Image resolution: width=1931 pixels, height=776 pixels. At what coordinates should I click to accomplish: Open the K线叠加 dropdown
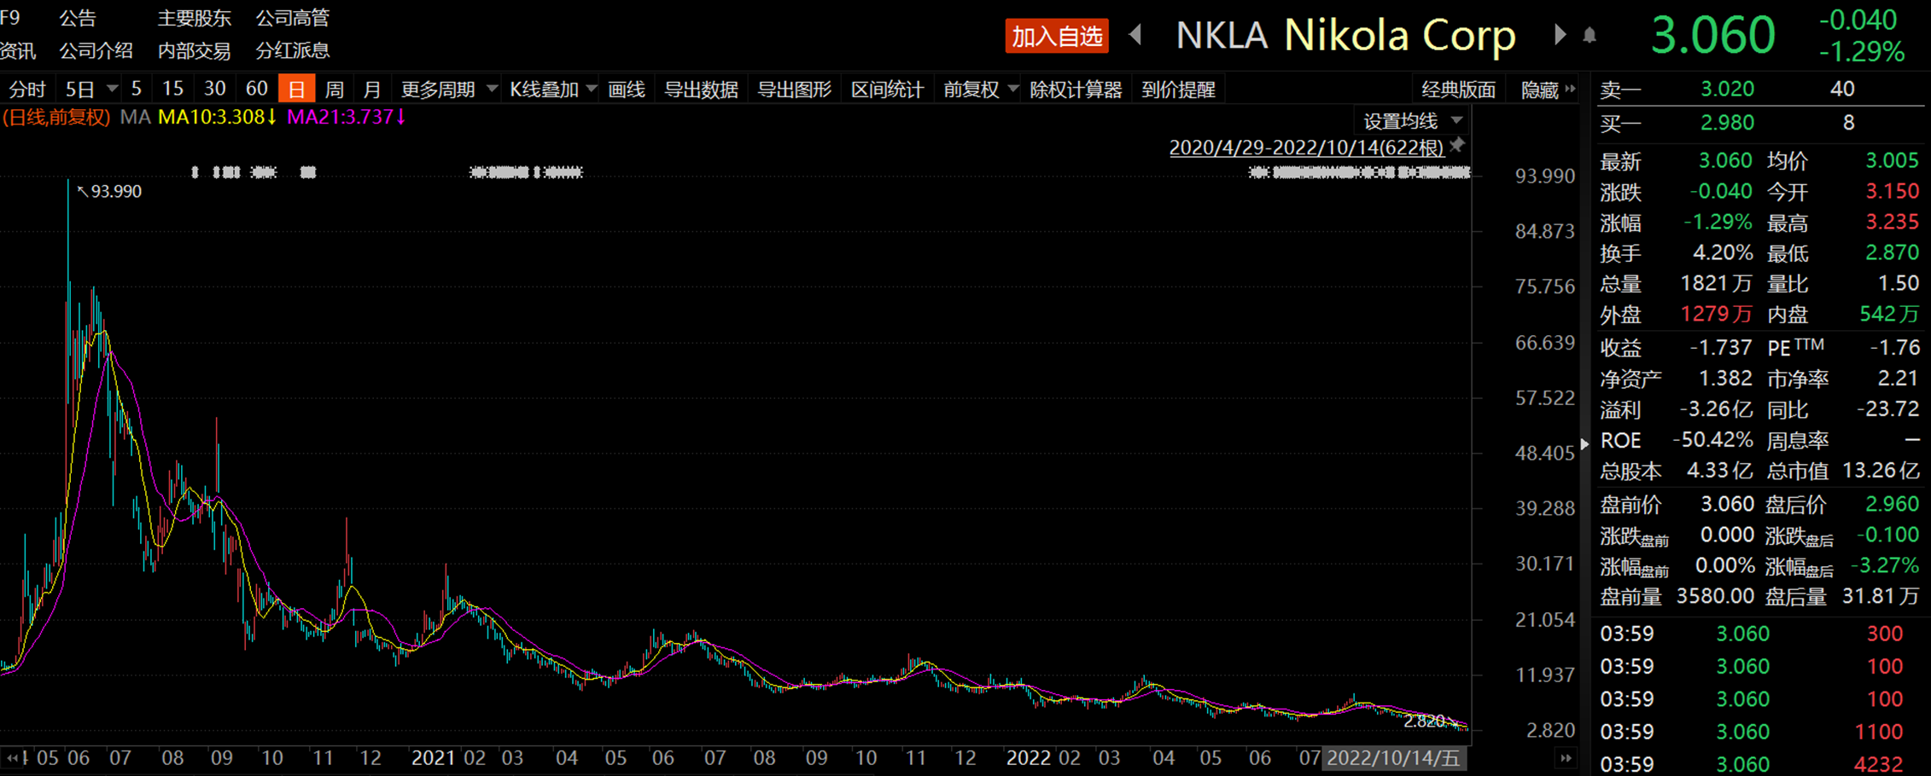(x=553, y=90)
